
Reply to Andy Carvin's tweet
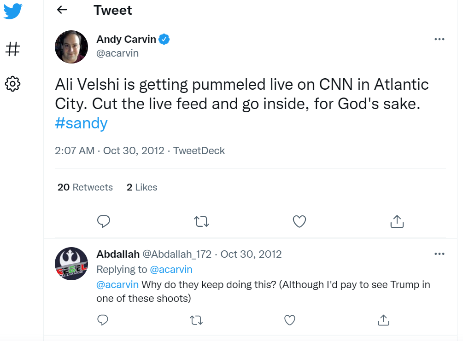[104, 221]
